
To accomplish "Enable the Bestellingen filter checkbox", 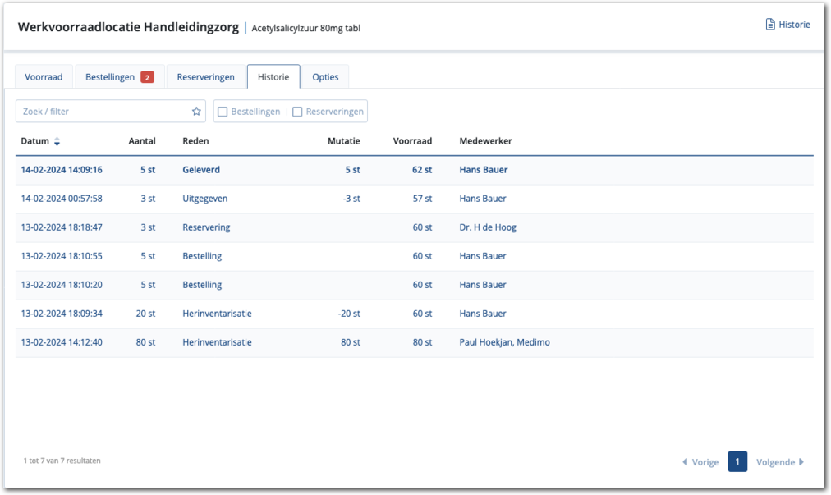I will click(223, 112).
